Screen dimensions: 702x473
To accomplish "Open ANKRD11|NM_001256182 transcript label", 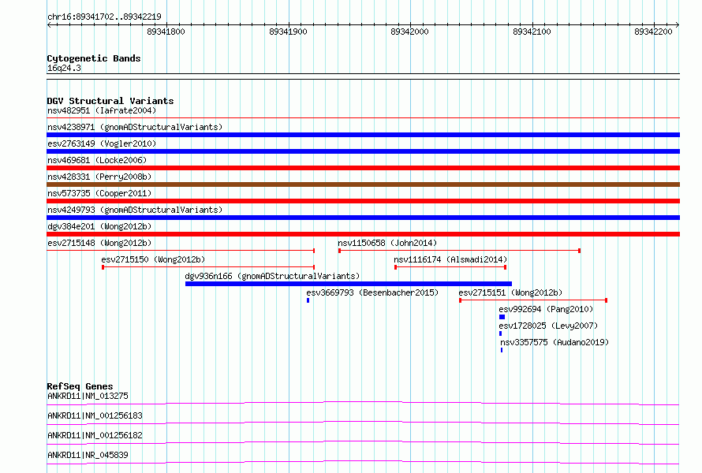I will pos(95,435).
